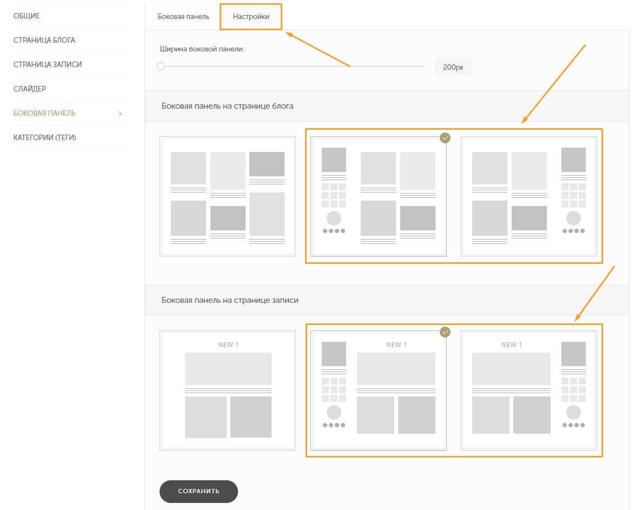Click checkmark badge on blog page layout
The width and height of the screenshot is (635, 510).
[x=445, y=138]
